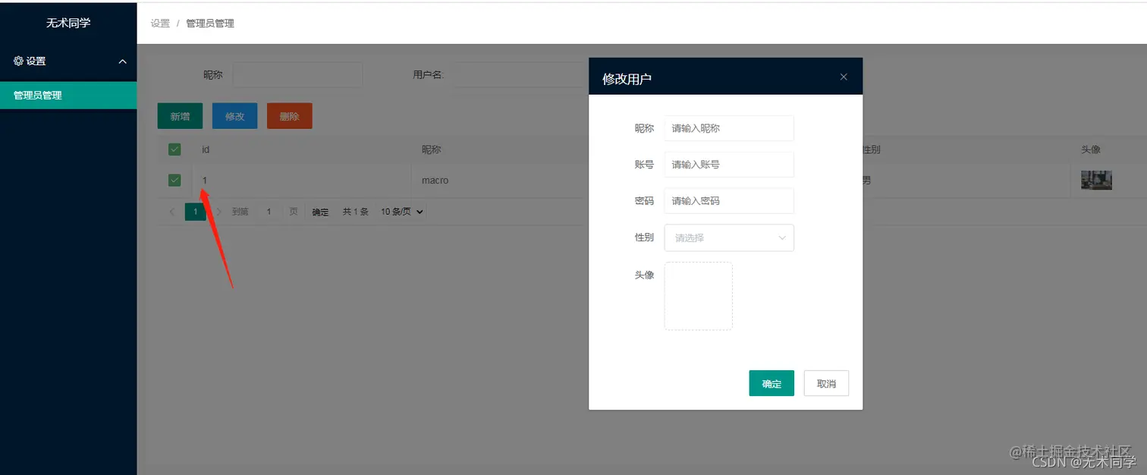Select page 1 in the pagination bar

point(196,212)
